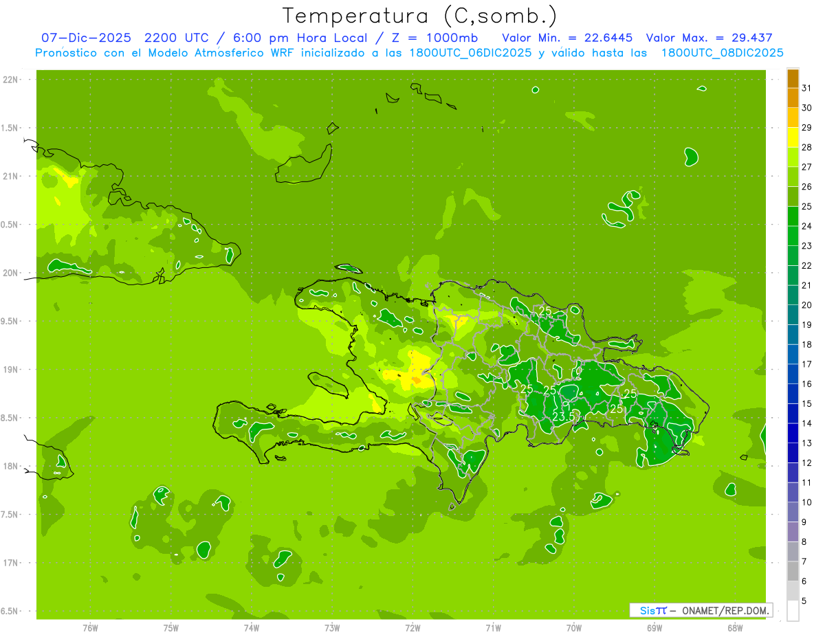Click the '72W' longitude axis label

pos(412,627)
